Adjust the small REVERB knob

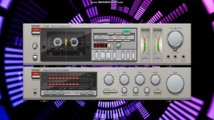pyautogui.click(x=147, y=90)
